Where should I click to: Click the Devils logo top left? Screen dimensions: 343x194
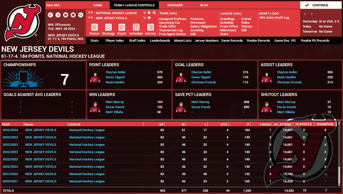[23, 23]
